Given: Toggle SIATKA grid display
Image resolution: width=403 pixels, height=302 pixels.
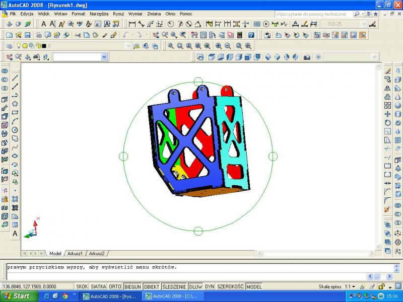Looking at the screenshot, I should coord(99,286).
